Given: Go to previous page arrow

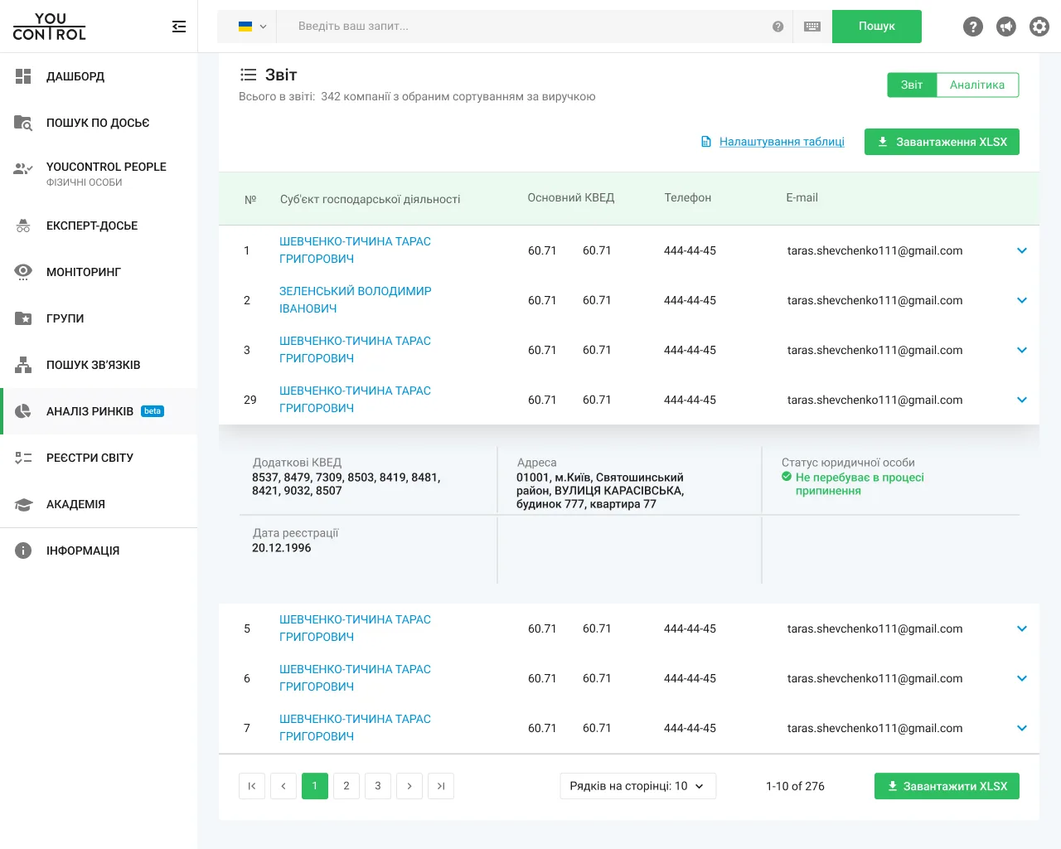Looking at the screenshot, I should pos(283,786).
